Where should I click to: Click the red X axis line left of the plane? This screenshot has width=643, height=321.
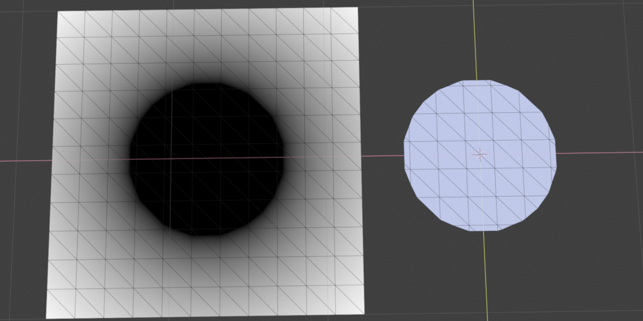click(x=26, y=160)
